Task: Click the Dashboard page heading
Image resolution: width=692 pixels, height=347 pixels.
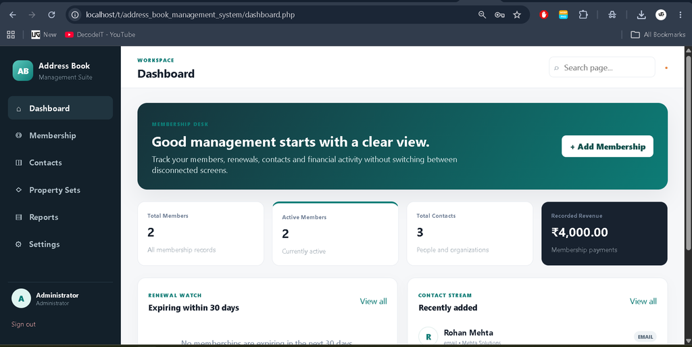Action: [x=166, y=74]
